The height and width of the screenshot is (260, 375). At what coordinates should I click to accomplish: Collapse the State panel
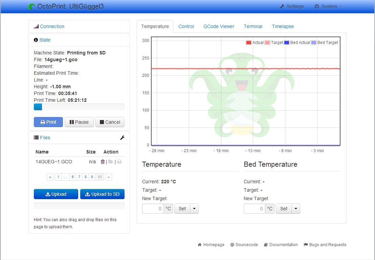coord(45,40)
